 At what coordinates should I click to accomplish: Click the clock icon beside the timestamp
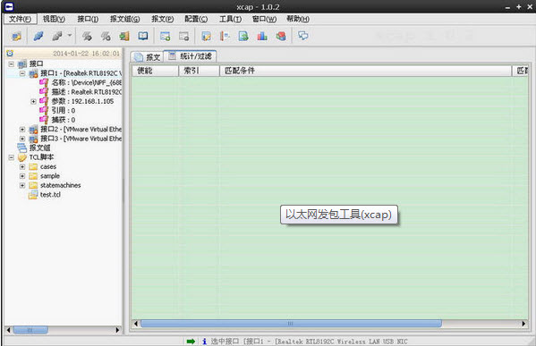pyautogui.click(x=10, y=54)
